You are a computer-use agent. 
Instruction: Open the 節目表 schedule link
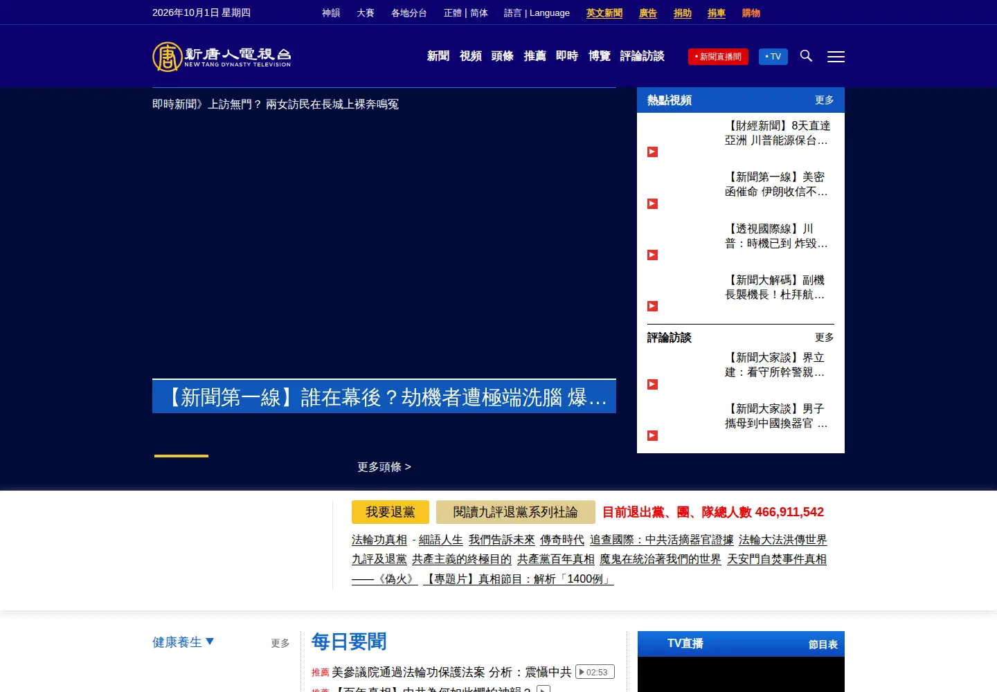823,644
